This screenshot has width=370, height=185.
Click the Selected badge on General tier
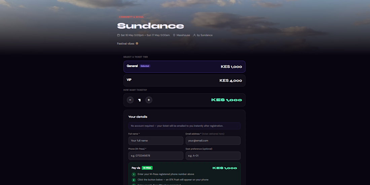[145, 66]
